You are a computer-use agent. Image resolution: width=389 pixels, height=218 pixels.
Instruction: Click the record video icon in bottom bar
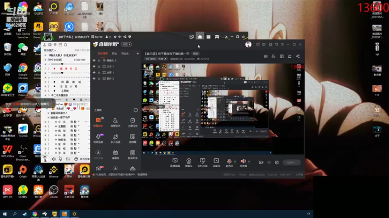[261, 162]
